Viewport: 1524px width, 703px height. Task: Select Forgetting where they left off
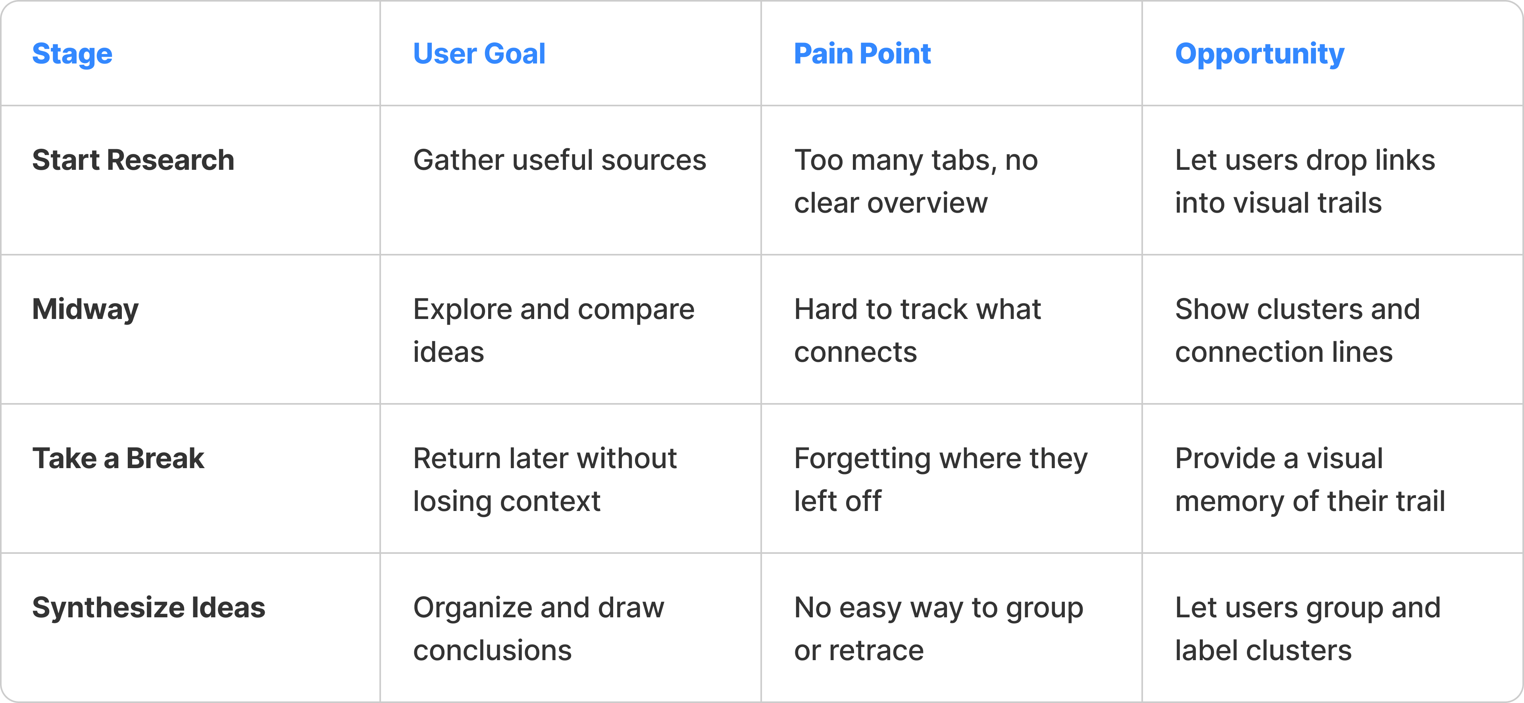point(940,479)
